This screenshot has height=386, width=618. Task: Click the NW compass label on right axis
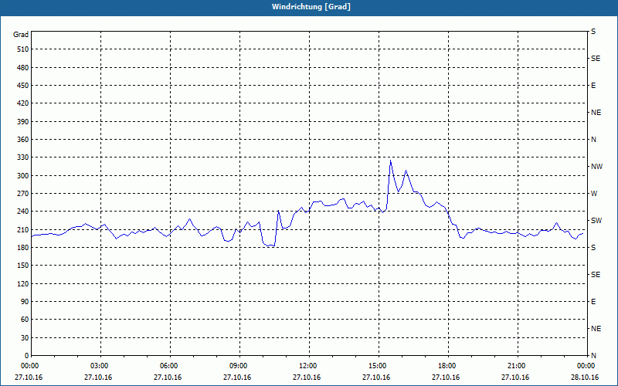(x=596, y=167)
